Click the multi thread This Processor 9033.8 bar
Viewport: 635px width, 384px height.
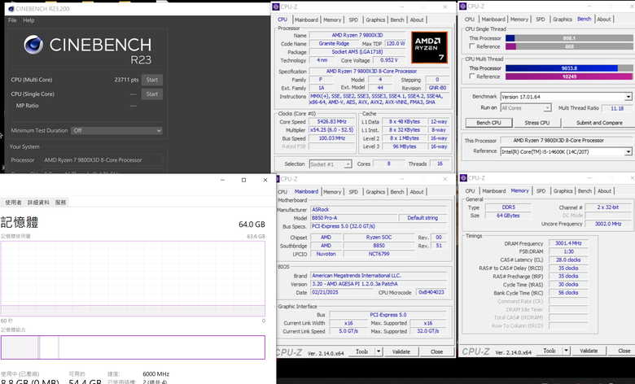pos(568,68)
